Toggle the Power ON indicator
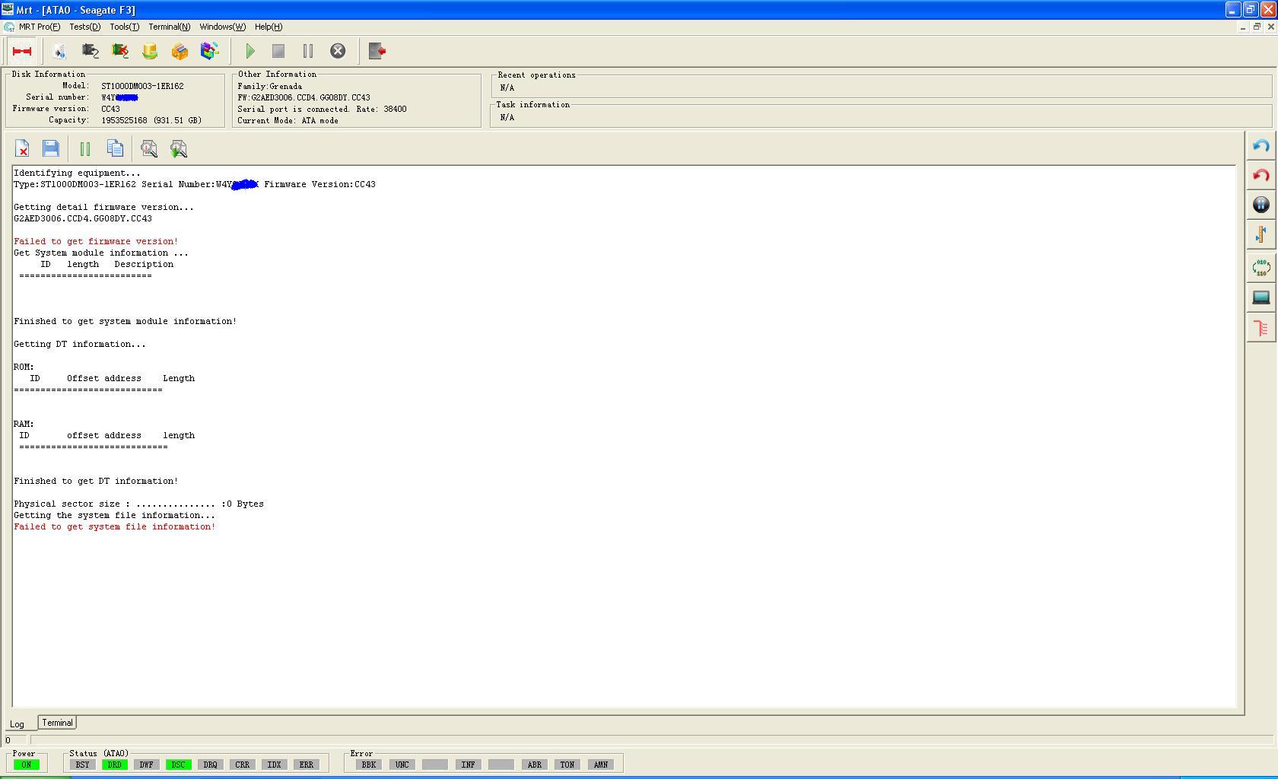This screenshot has height=779, width=1278. coord(27,765)
